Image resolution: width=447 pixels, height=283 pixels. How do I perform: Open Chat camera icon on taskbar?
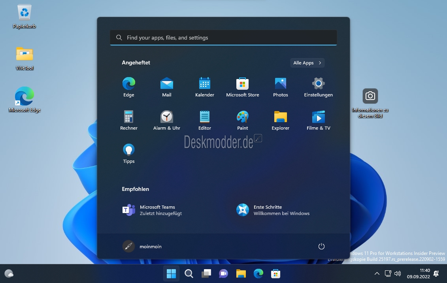point(224,274)
